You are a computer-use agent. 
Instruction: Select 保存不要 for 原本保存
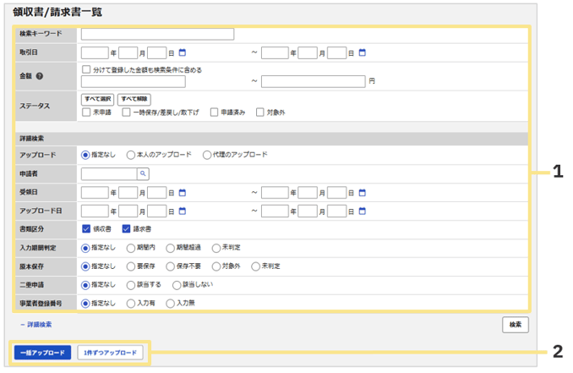click(170, 266)
